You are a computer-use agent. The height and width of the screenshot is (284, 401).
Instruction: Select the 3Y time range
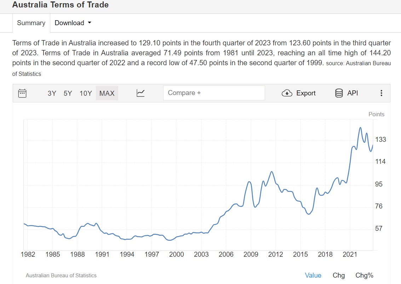(52, 93)
